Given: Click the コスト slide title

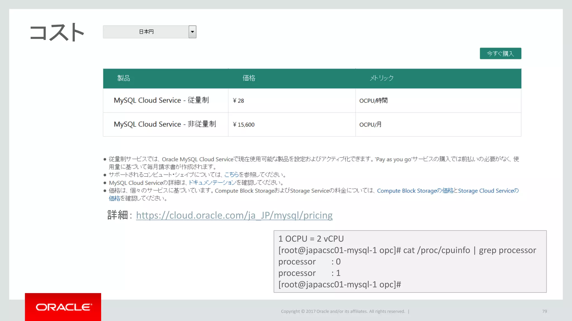Looking at the screenshot, I should pos(57,32).
